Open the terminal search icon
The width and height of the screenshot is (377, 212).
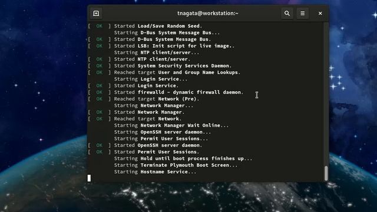(287, 14)
